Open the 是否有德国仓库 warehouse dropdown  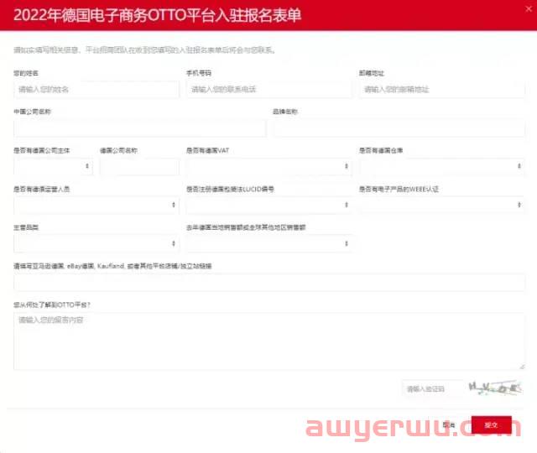(x=442, y=166)
